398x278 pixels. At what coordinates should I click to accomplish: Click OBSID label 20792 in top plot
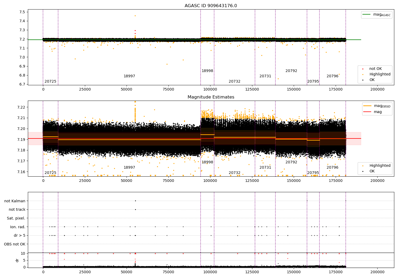(291, 71)
